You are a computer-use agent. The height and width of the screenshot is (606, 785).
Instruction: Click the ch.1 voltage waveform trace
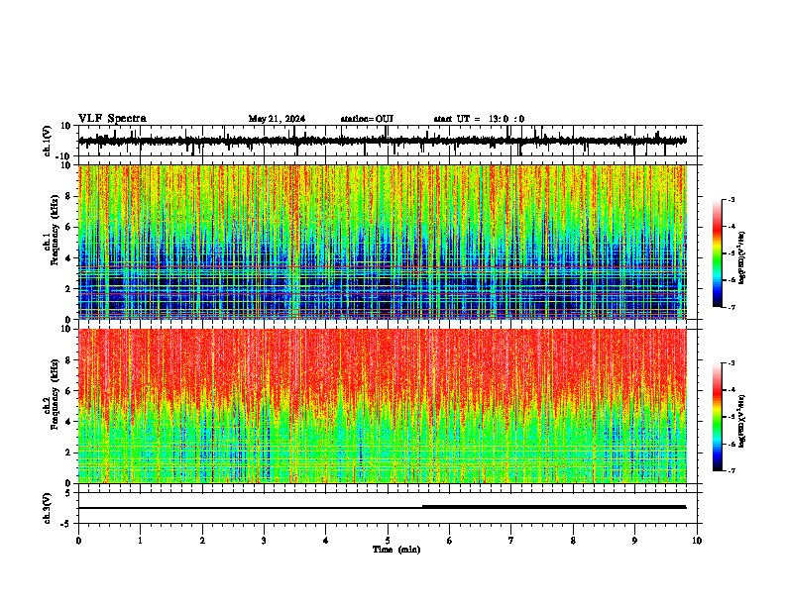tap(382, 141)
